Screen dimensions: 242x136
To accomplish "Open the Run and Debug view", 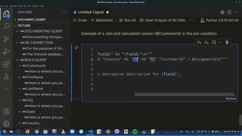I will [6, 51].
